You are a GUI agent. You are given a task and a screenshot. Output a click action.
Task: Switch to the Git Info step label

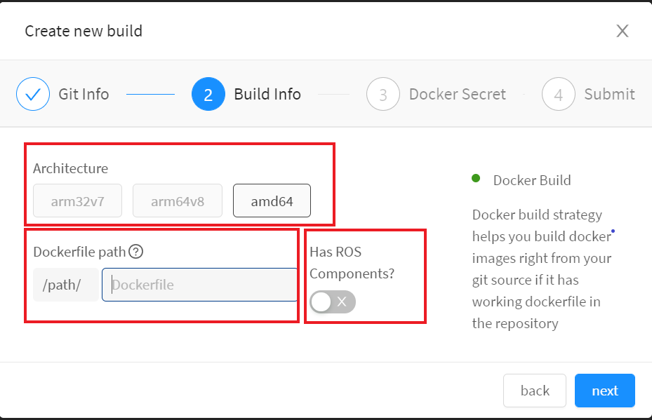point(84,94)
